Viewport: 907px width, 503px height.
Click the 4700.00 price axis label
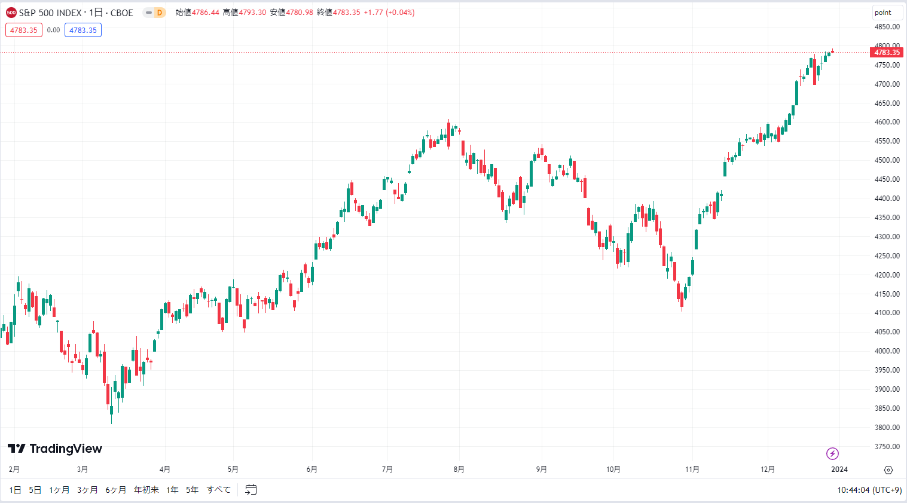pyautogui.click(x=887, y=84)
